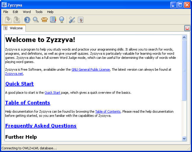
Task: Visit the Zyzzyva.net link
Action: pos(14,74)
